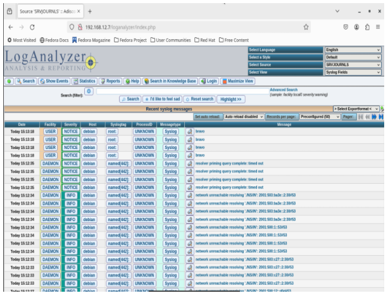
Task: Click LogAnalyzer logo
Action: (51, 60)
